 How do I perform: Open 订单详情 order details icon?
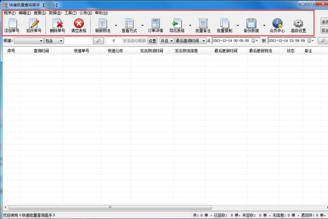point(155,23)
